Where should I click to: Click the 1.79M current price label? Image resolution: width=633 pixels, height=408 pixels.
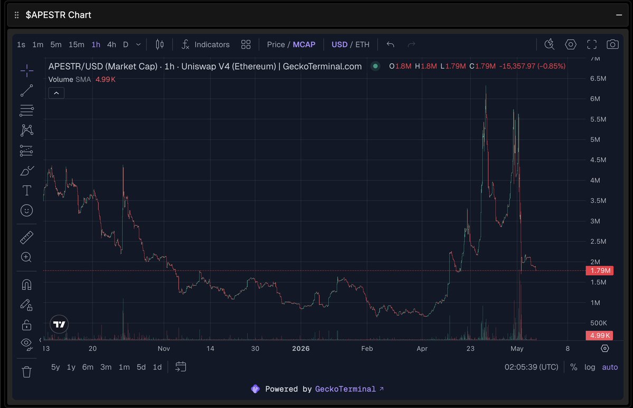tap(600, 270)
